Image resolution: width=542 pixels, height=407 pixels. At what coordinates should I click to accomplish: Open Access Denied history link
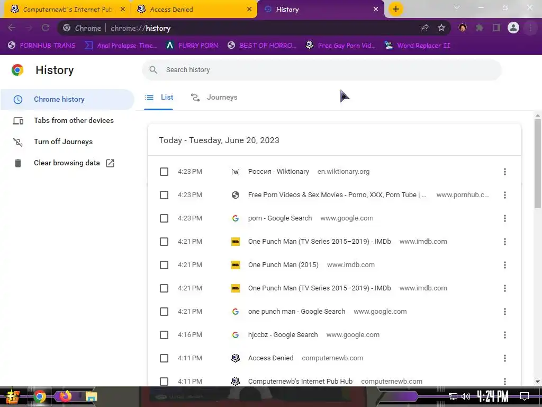click(270, 358)
